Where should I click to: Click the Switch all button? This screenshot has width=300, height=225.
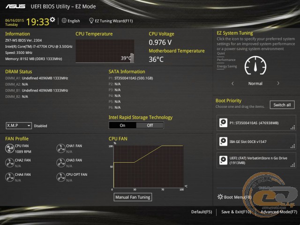tap(282, 105)
